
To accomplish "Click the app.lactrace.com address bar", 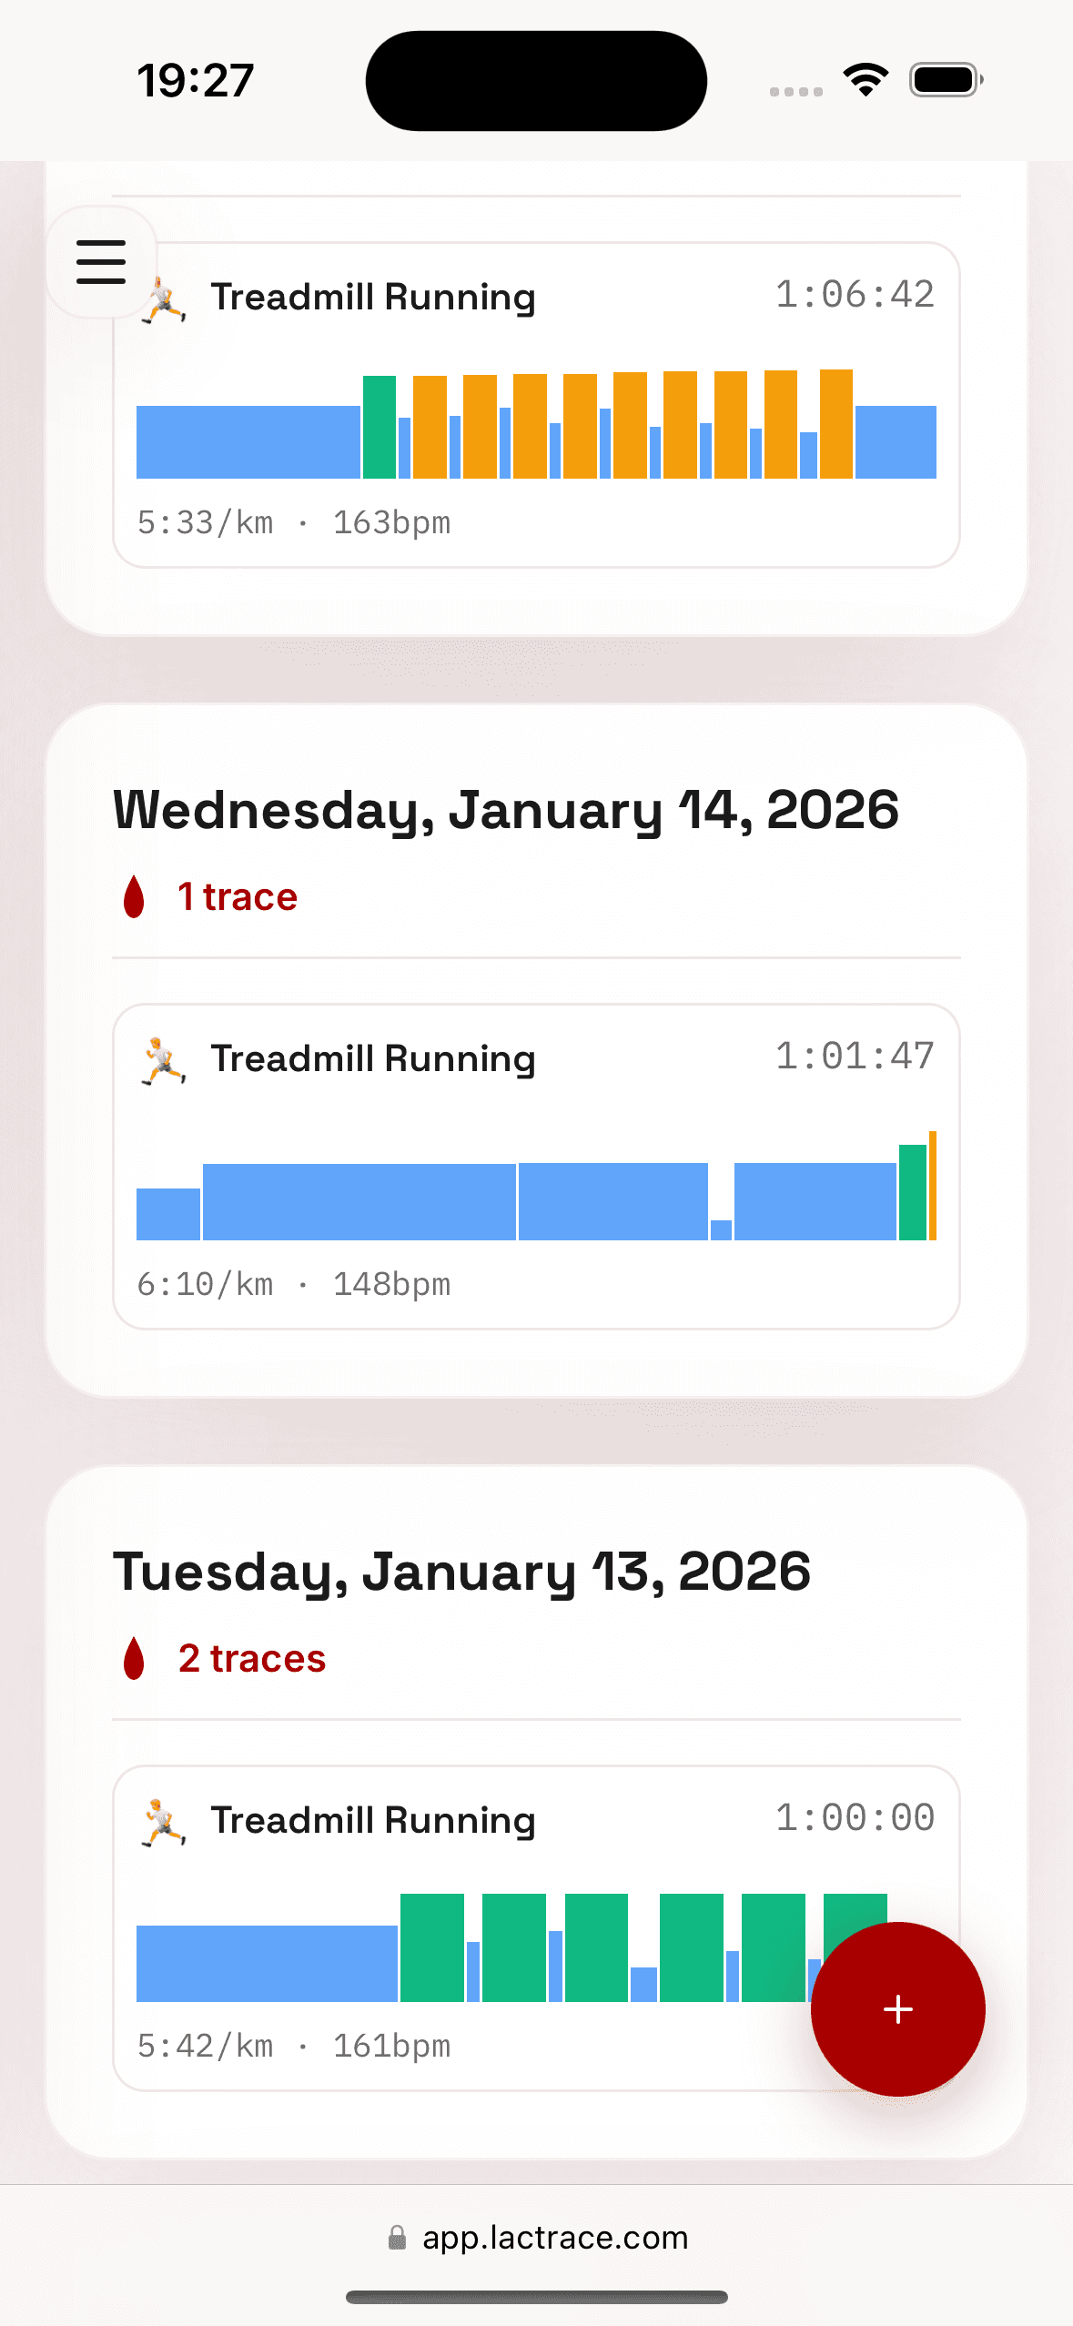I will click(554, 2237).
